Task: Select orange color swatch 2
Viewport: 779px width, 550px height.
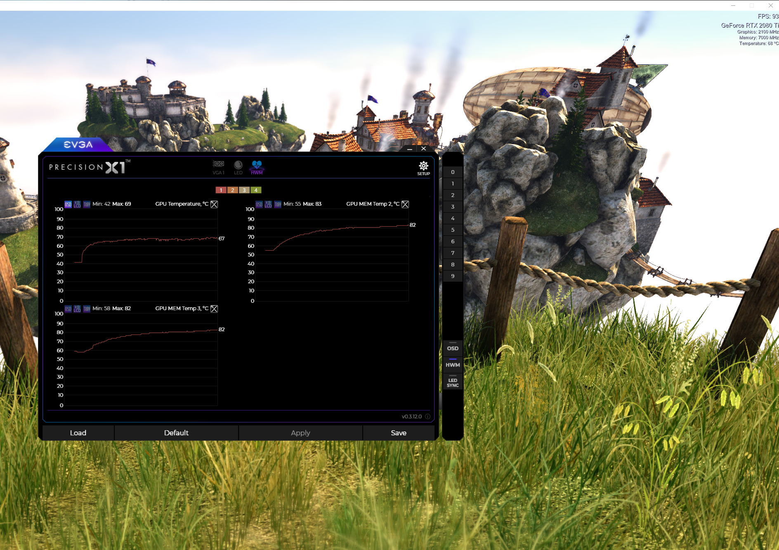Action: pos(233,190)
